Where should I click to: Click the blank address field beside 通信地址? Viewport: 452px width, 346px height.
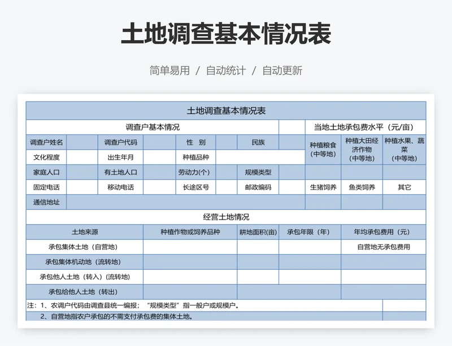click(186, 202)
